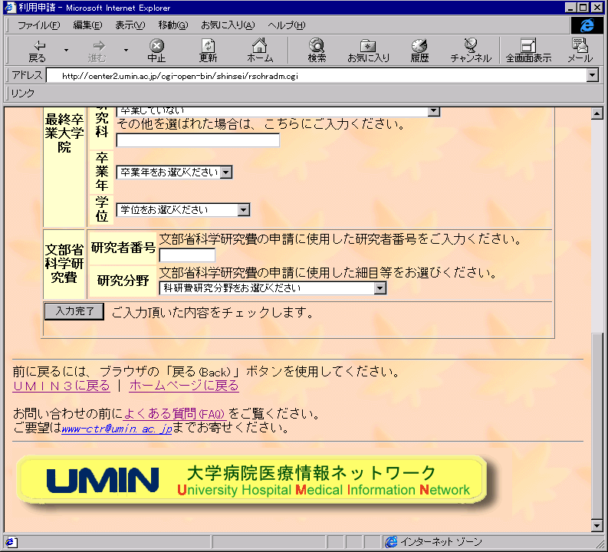Expand the research field (科研費研究分野) dropdown
Image resolution: width=608 pixels, height=552 pixels.
coord(380,288)
